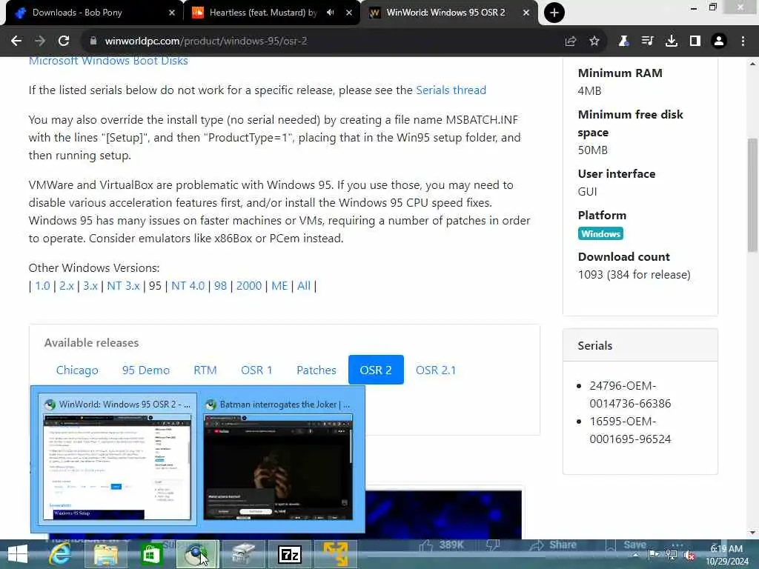
Task: Open the profile avatar menu
Action: click(719, 41)
